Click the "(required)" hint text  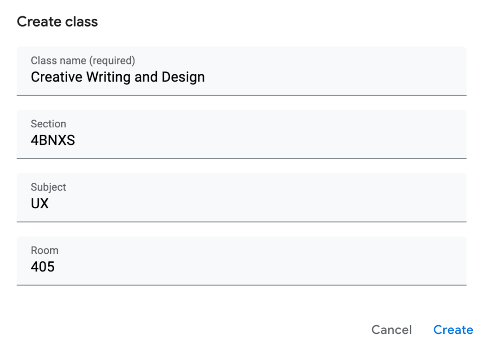tap(112, 61)
